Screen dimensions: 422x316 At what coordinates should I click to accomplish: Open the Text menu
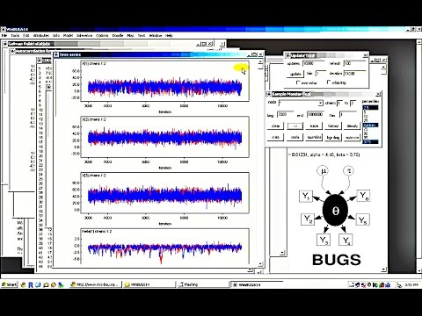(142, 35)
